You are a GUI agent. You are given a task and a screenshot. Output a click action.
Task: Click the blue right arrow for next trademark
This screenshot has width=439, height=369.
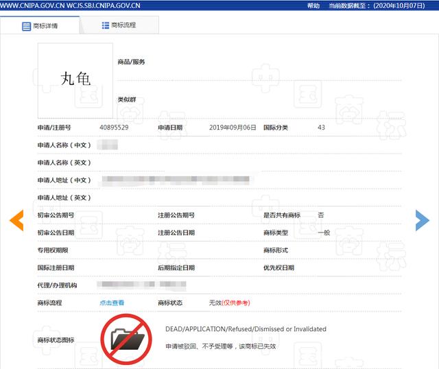tap(422, 219)
